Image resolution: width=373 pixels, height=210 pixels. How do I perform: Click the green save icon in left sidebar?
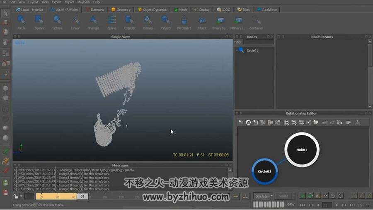click(x=6, y=183)
